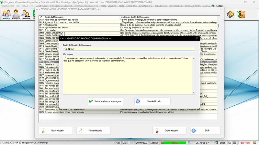Click the printer icon in status bar
Screen dimensions: 259x145
click(x=230, y=143)
